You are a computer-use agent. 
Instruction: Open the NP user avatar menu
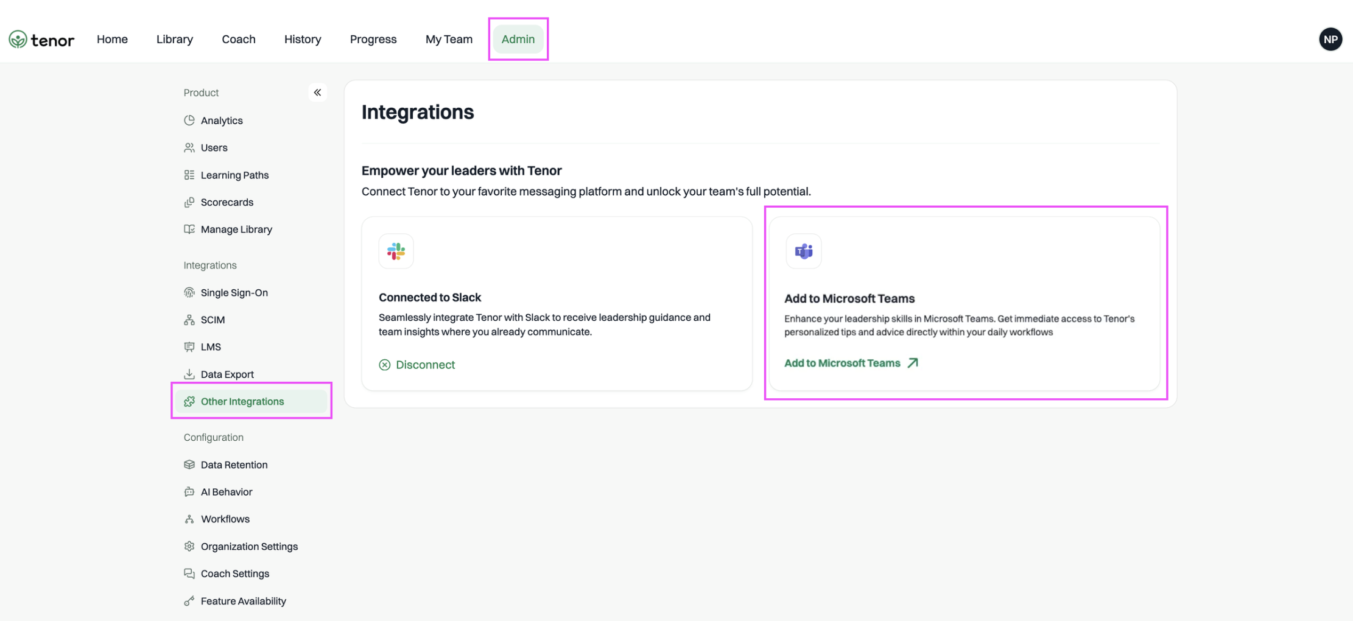pos(1330,40)
